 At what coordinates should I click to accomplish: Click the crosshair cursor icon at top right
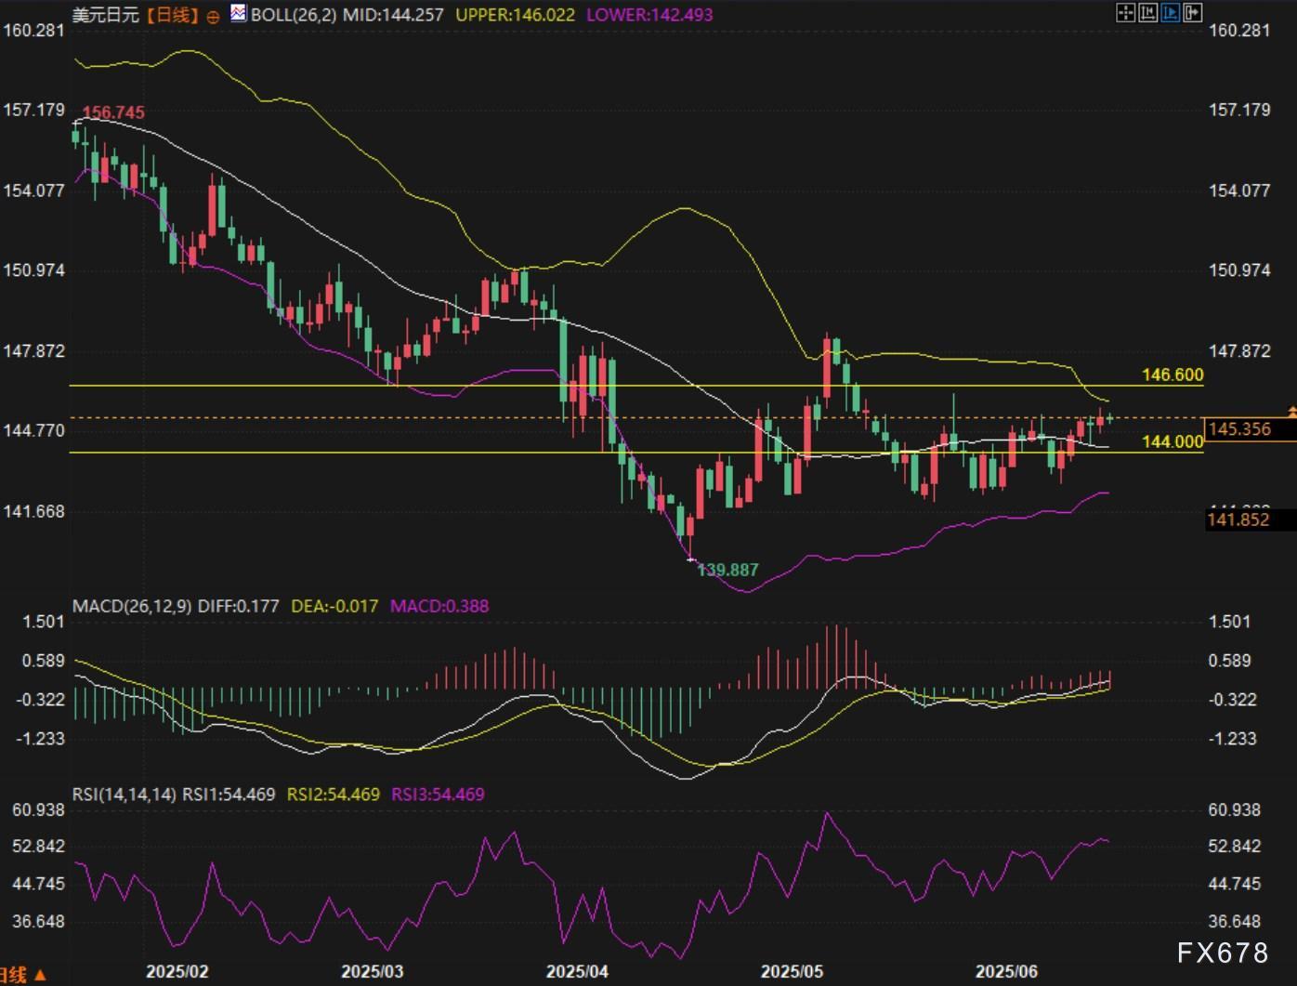click(x=1125, y=13)
